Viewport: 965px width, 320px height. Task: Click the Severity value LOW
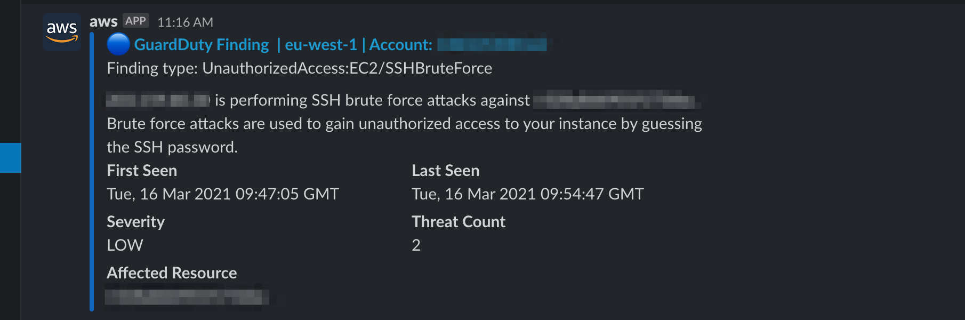(x=125, y=245)
